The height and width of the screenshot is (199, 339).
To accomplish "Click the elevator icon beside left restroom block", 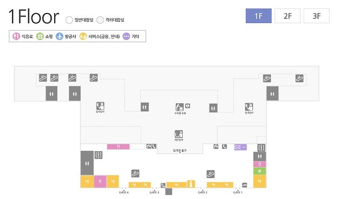I will coord(98,155).
